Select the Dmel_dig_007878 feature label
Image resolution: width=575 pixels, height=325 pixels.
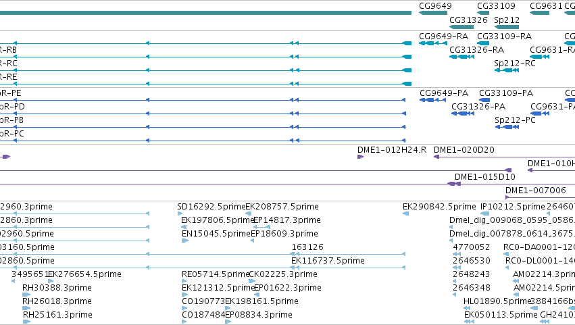click(x=512, y=234)
